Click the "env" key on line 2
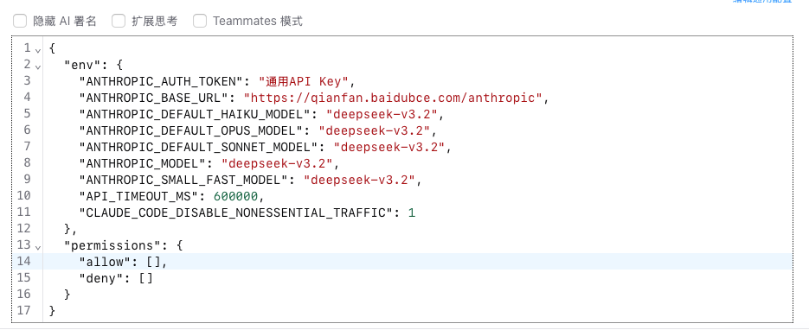 (82, 66)
